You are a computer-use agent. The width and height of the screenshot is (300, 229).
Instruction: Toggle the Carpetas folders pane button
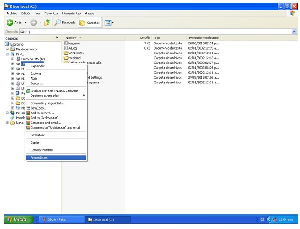coord(90,23)
